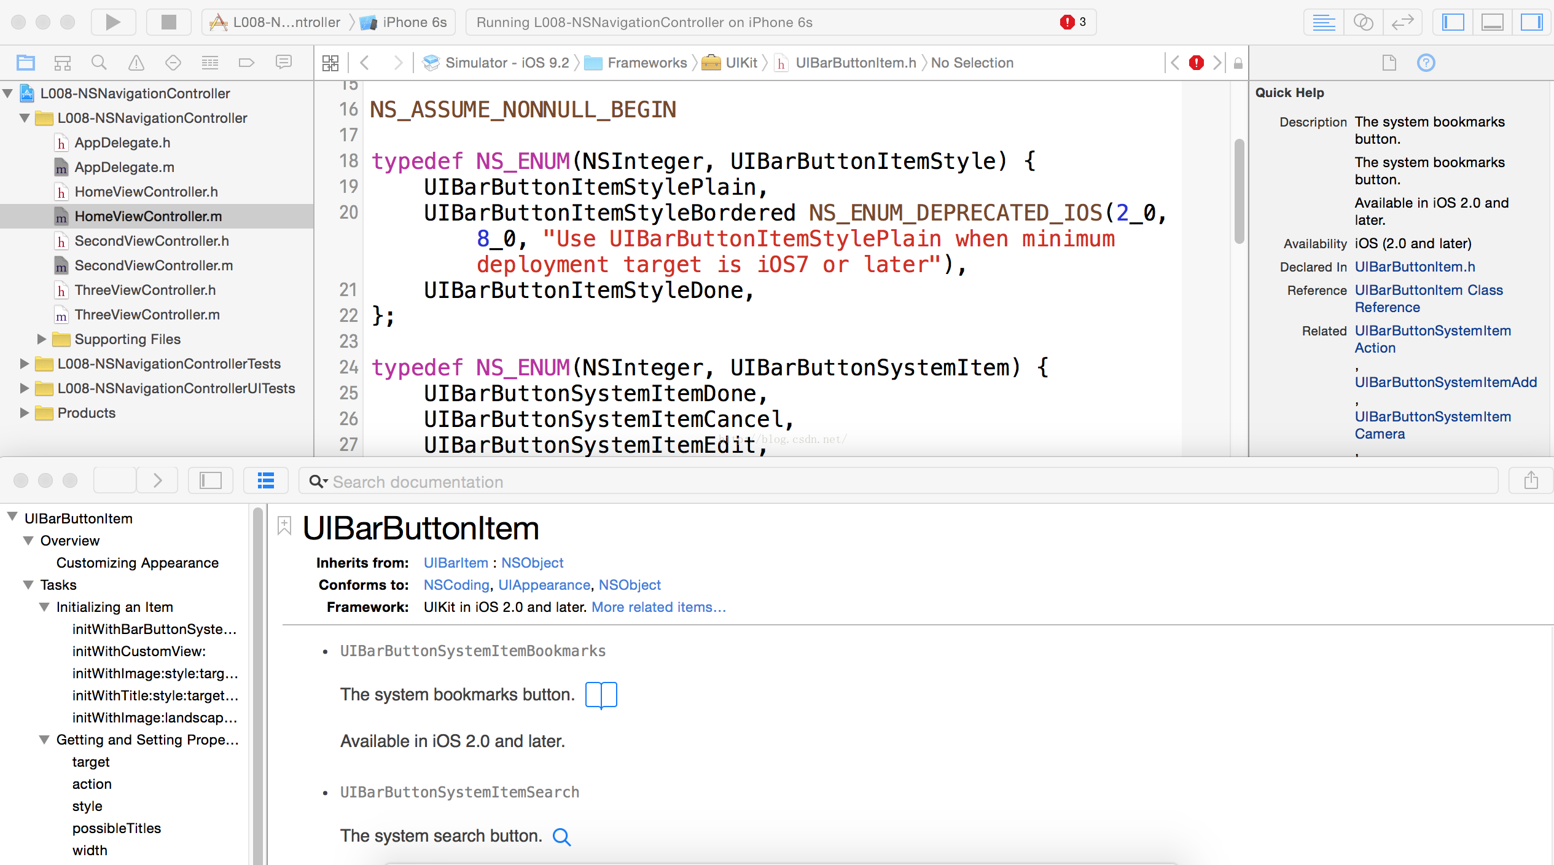Open UIBarButtonItem.h Declared In link
The width and height of the screenshot is (1554, 865).
point(1415,267)
